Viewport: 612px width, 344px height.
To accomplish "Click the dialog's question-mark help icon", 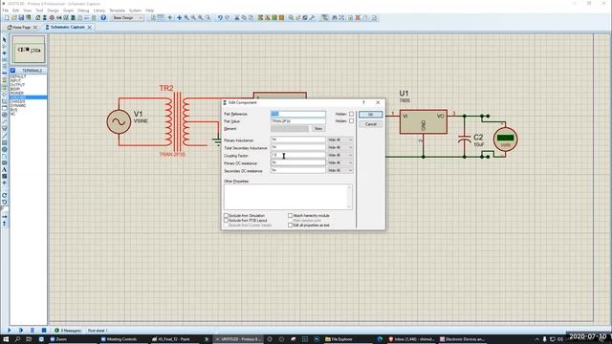I will 363,102.
